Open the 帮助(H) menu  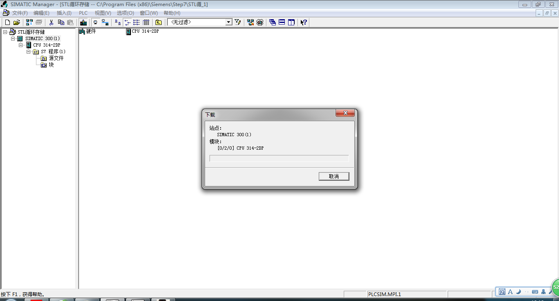point(172,13)
